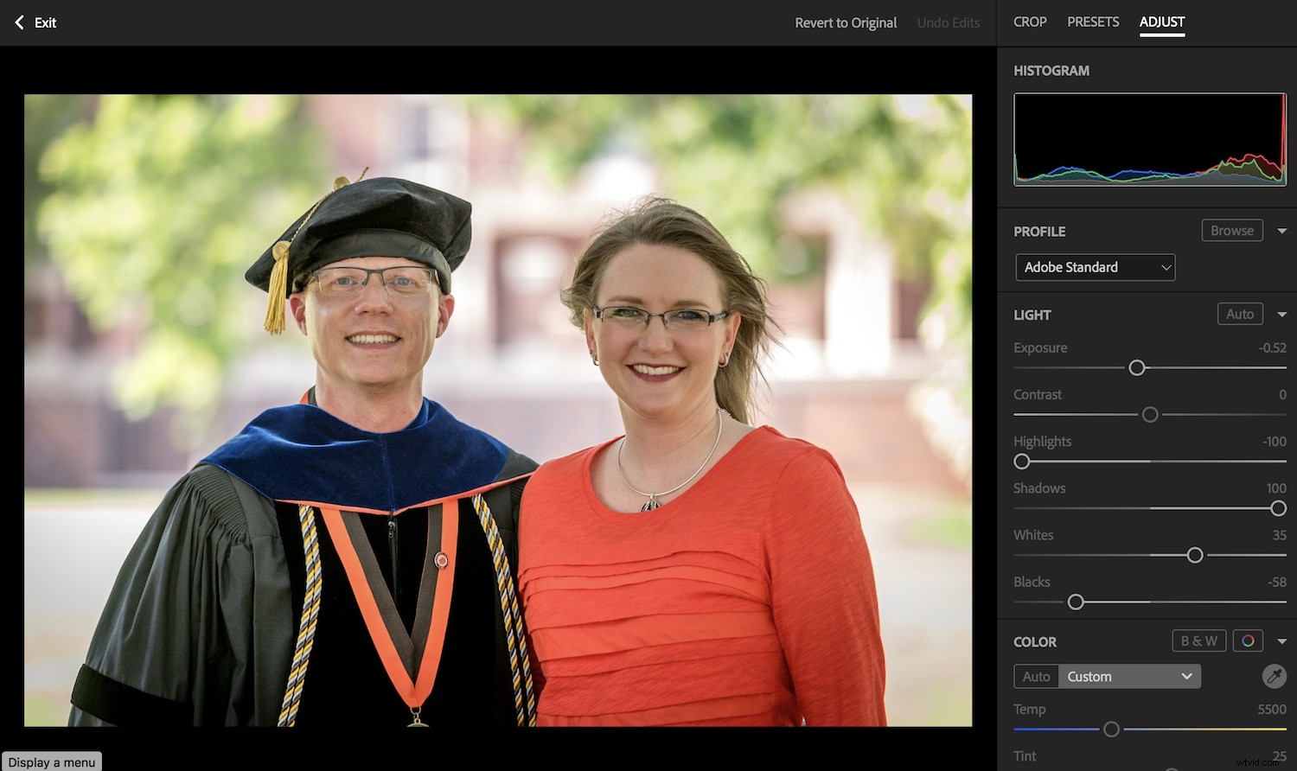Collapse the LIGHT panel
1297x771 pixels.
point(1282,314)
